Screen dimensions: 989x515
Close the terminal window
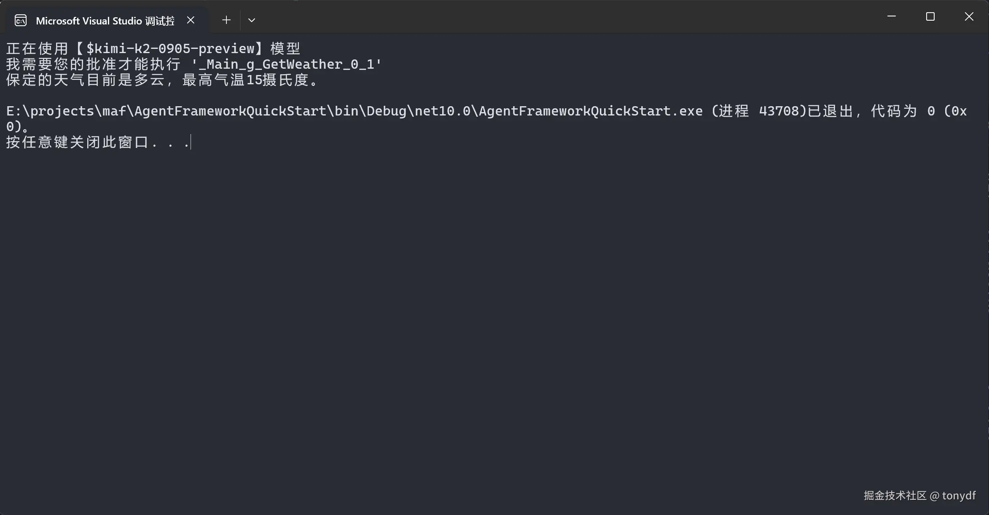click(969, 16)
